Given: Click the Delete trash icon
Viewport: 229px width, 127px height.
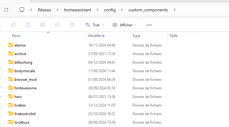Looking at the screenshot, I should click(x=72, y=25).
